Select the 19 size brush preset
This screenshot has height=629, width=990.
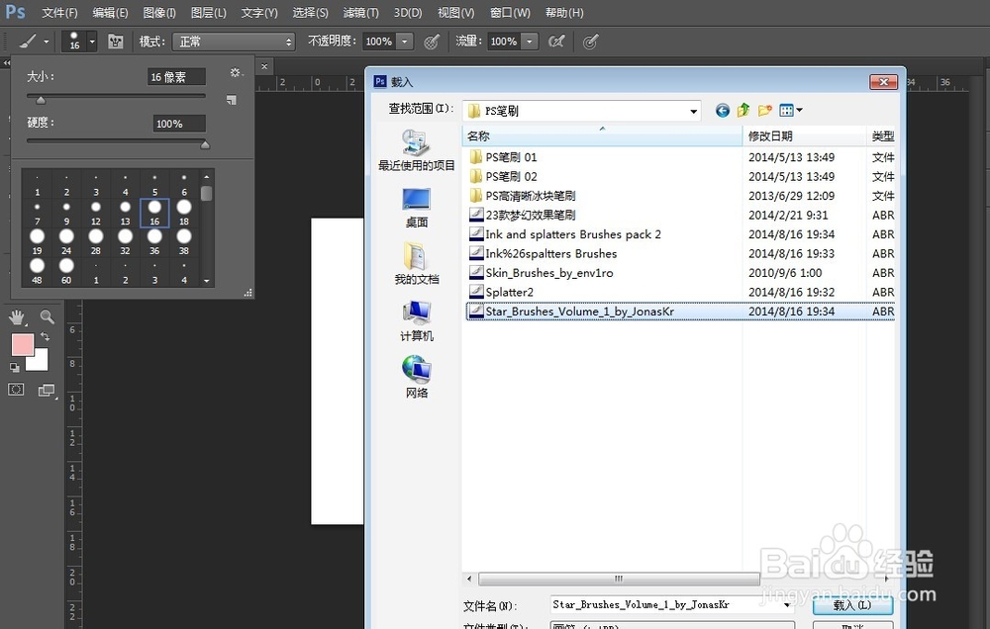(38, 241)
